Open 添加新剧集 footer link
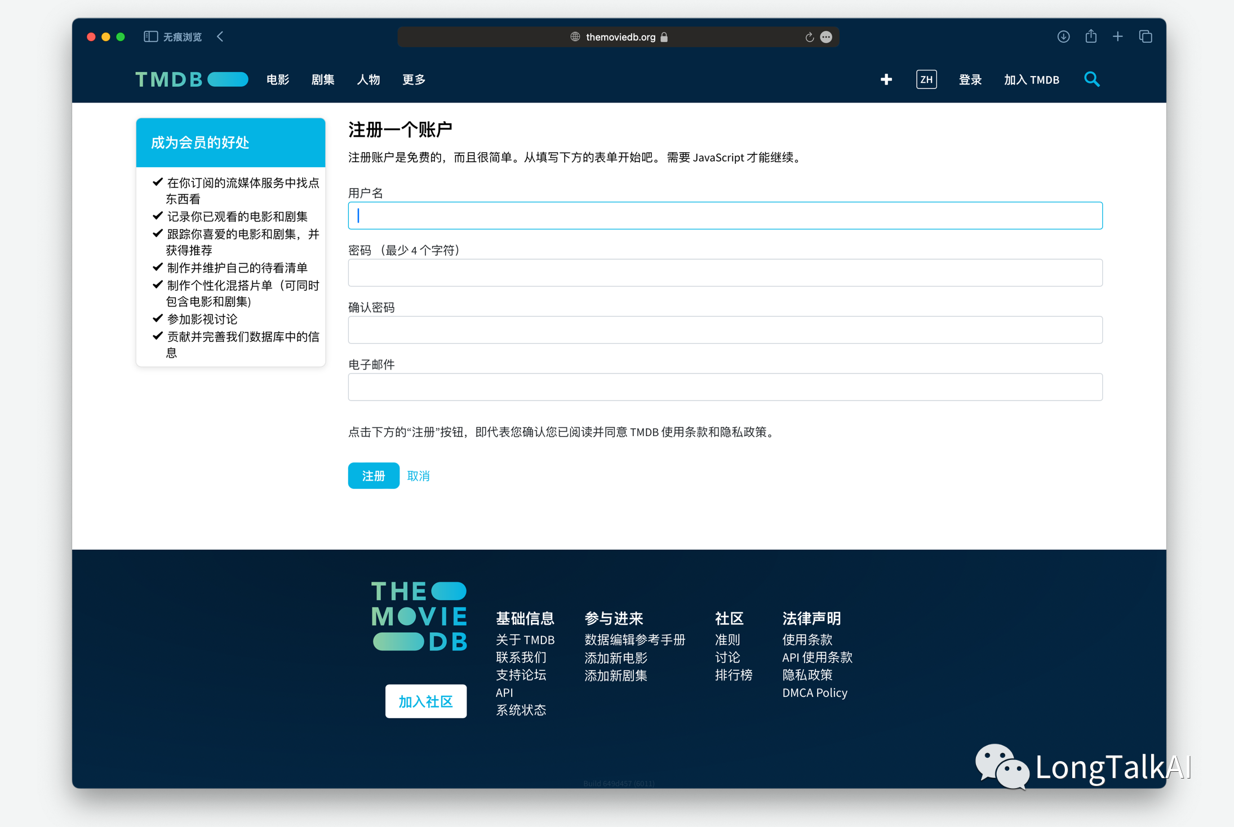This screenshot has width=1234, height=827. (x=616, y=675)
